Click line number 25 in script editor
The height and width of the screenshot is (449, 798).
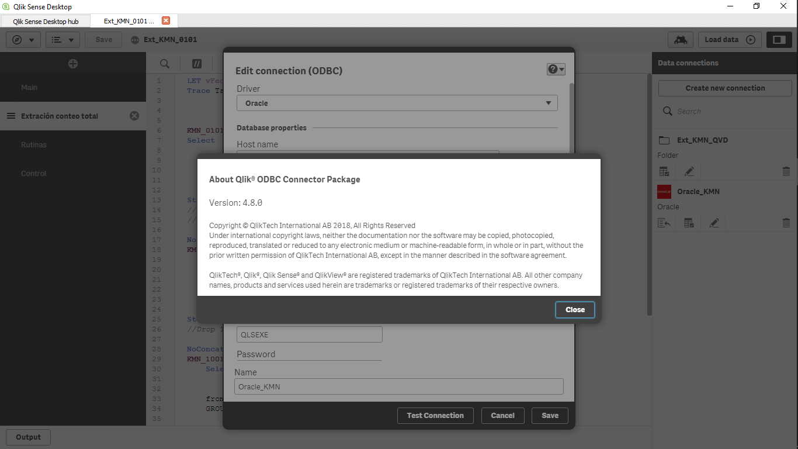click(156, 319)
